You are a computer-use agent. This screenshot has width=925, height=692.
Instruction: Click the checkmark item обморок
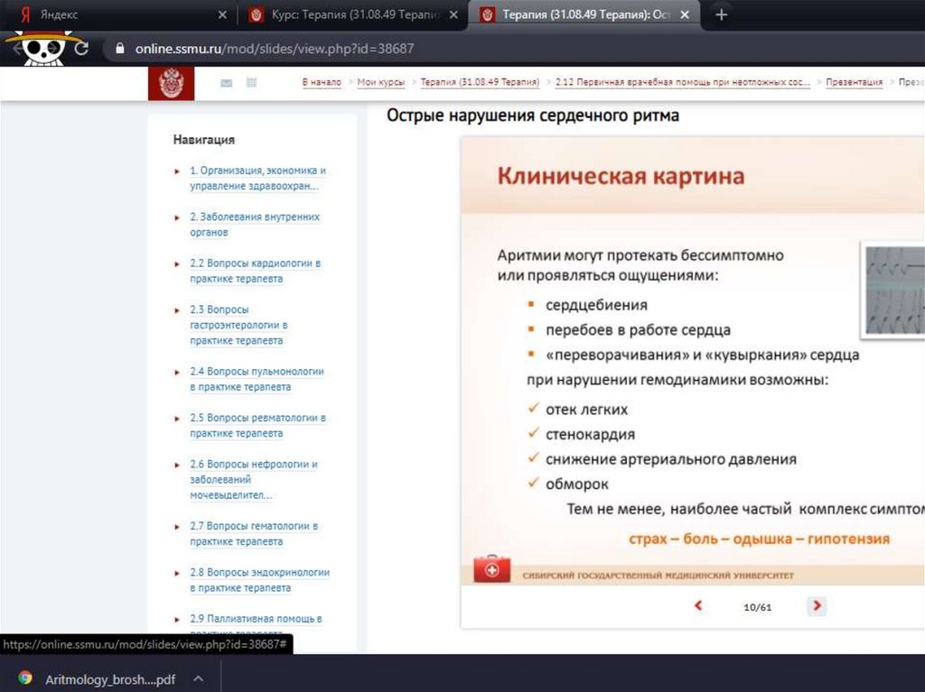coord(577,484)
